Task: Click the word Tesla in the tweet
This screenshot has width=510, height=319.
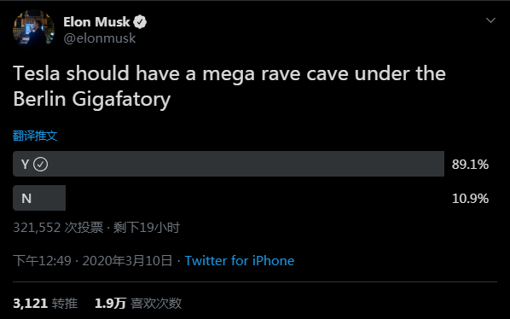Action: click(x=37, y=73)
